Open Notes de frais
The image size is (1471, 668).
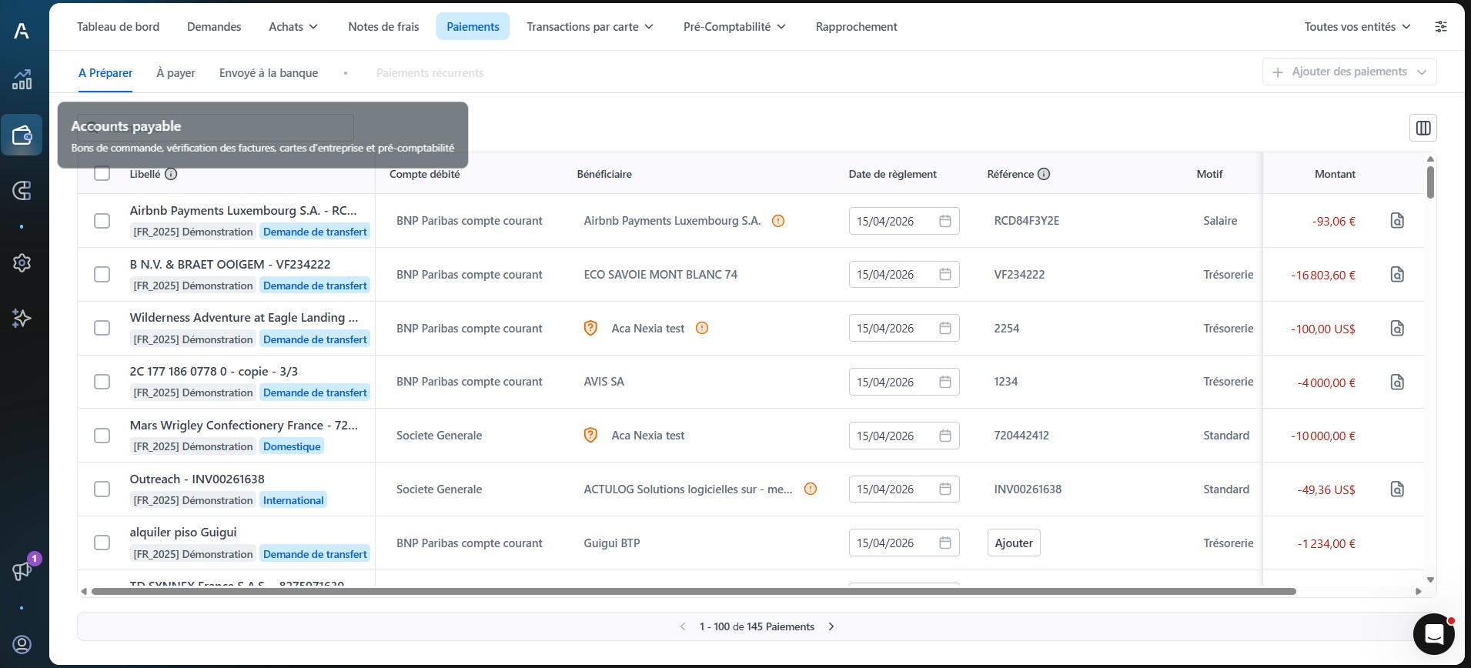point(383,26)
